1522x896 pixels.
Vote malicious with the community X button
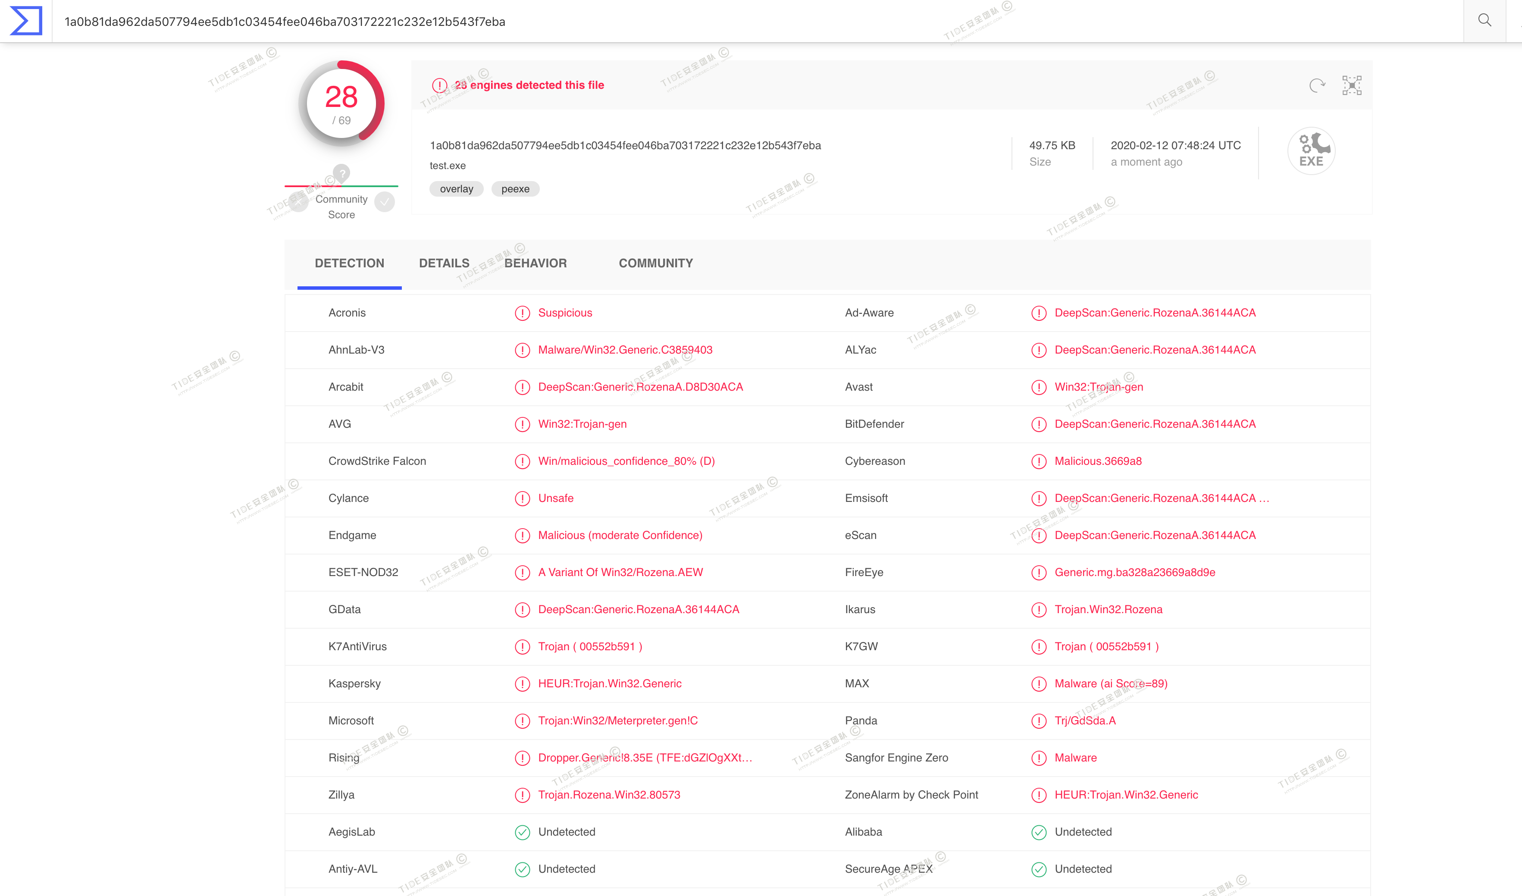pyautogui.click(x=298, y=202)
